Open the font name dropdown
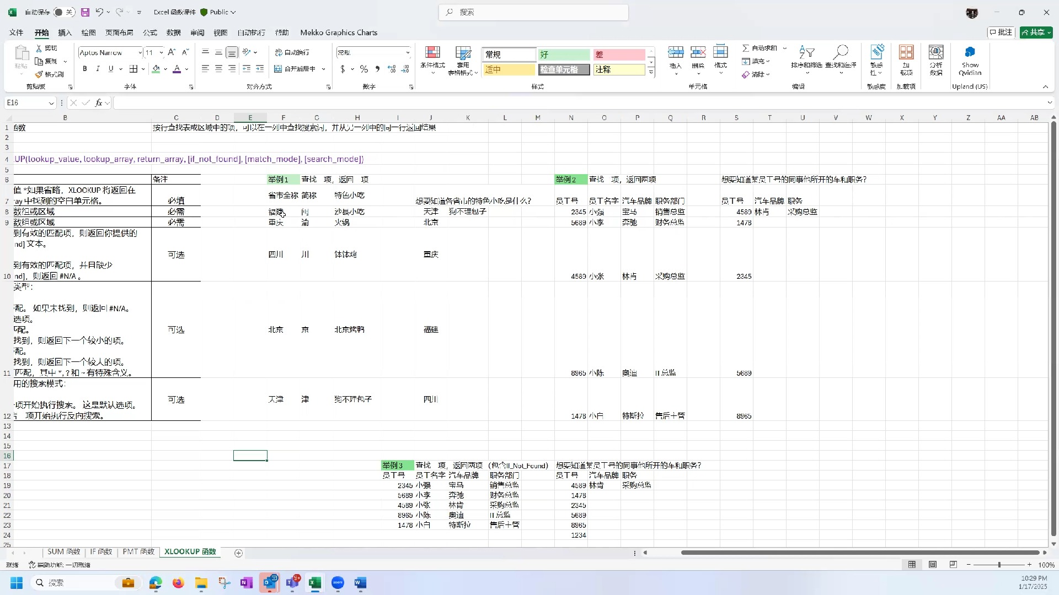 (140, 52)
